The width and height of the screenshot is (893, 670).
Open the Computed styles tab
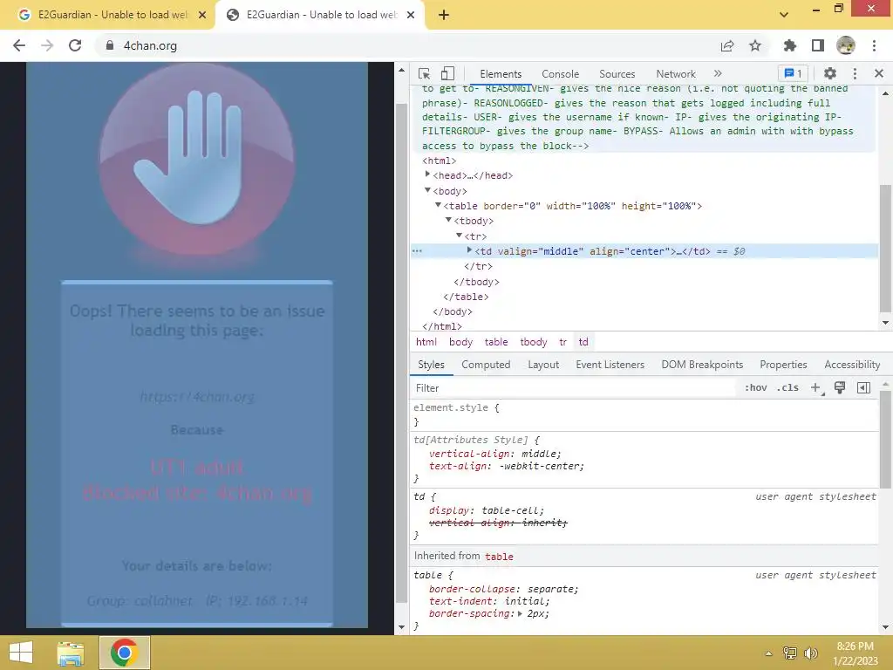486,365
